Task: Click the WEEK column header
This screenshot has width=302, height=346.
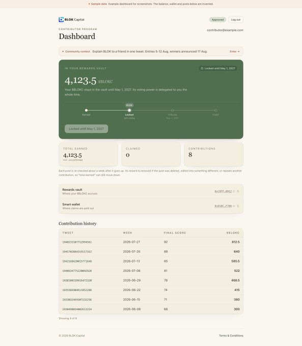Action: [128, 233]
